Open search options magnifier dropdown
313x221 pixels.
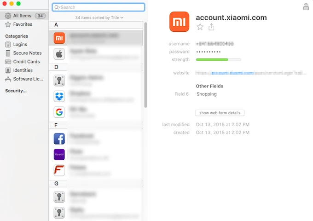point(57,7)
